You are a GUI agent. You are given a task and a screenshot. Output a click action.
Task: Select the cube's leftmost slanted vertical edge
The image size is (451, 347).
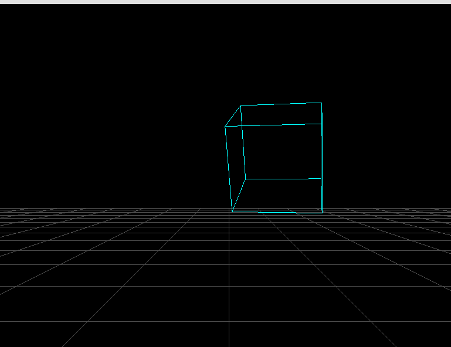[x=229, y=169]
